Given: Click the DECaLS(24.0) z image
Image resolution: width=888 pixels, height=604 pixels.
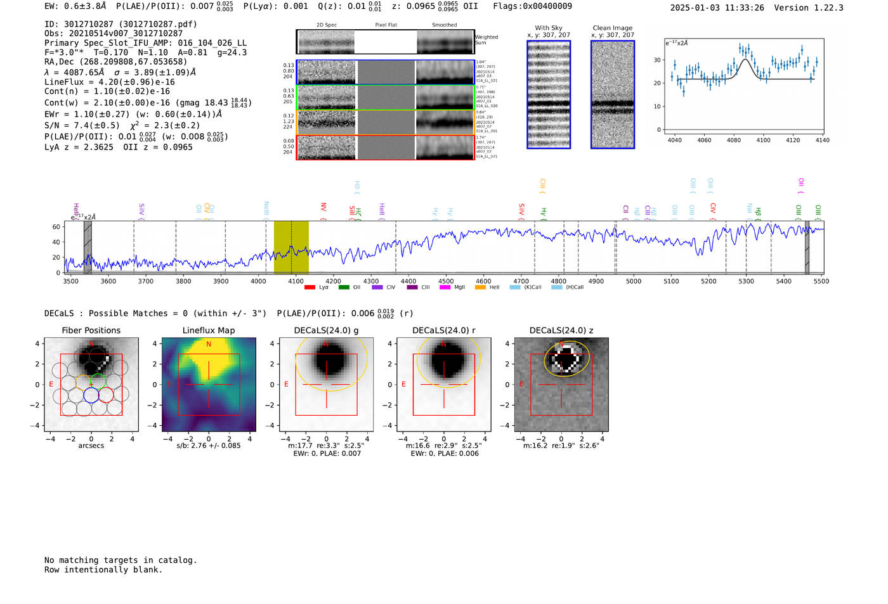Looking at the screenshot, I should point(561,385).
